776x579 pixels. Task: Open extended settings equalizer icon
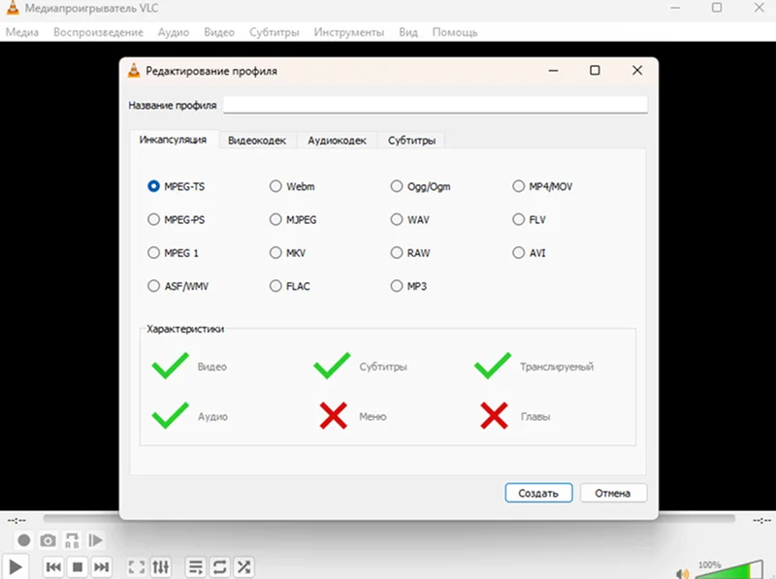[161, 567]
